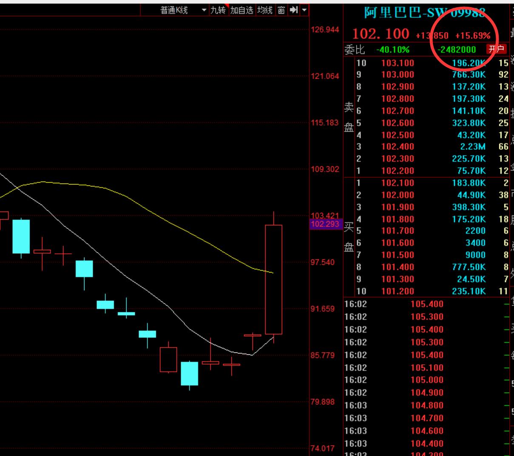
Task: Click buy volume 777.50K
Action: [469, 267]
